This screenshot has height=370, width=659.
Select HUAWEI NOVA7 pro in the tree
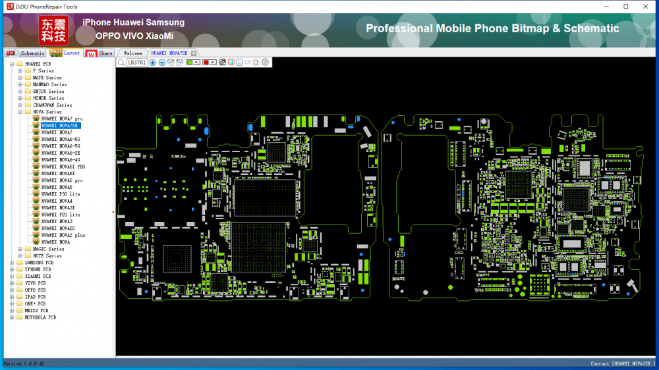[x=61, y=119]
